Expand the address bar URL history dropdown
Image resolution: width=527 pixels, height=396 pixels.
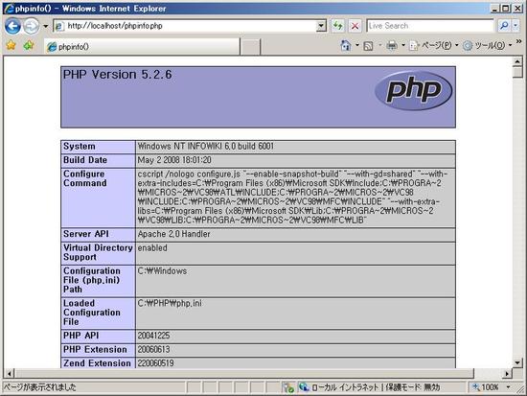click(321, 26)
